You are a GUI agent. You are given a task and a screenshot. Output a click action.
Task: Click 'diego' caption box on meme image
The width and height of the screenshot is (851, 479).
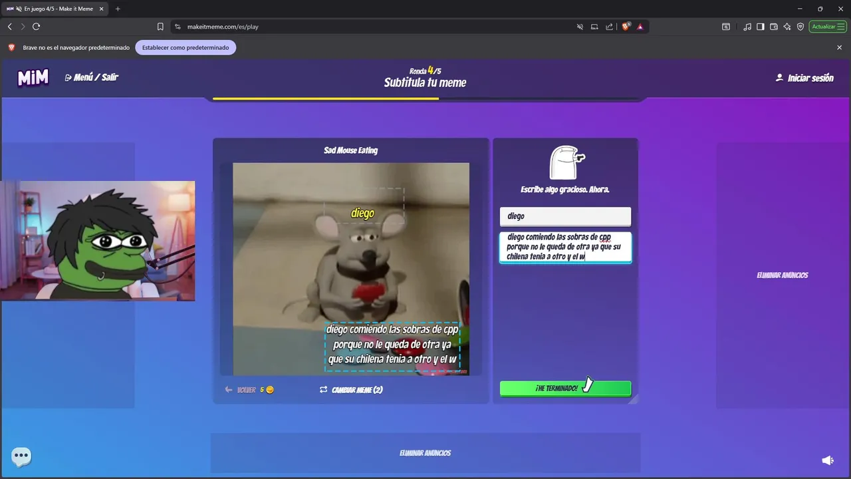point(363,205)
